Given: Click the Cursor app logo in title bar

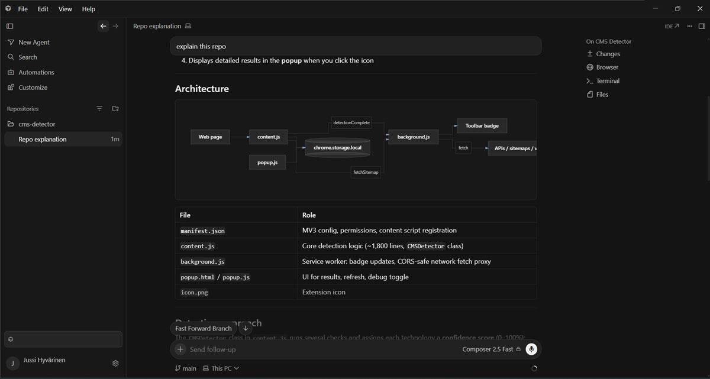Looking at the screenshot, I should (8, 9).
